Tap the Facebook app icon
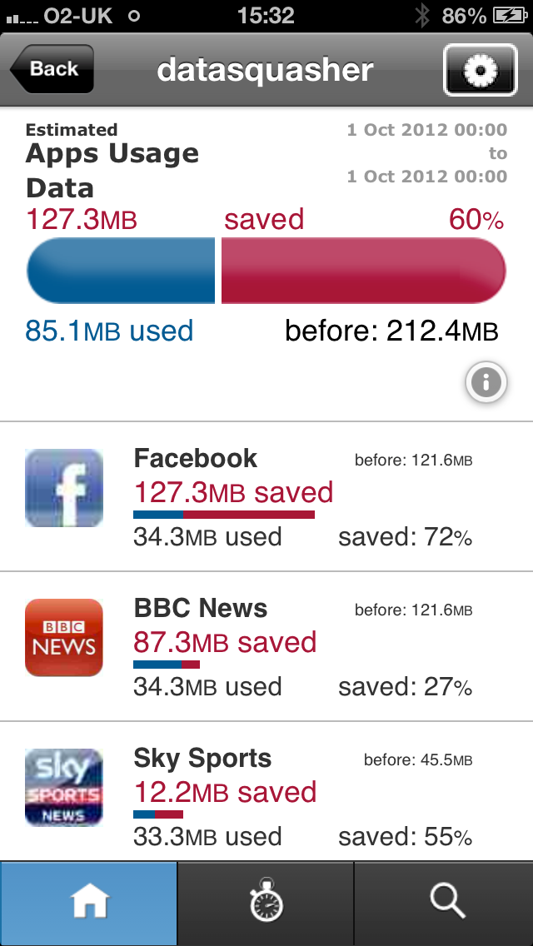The width and height of the screenshot is (533, 946). 63,488
